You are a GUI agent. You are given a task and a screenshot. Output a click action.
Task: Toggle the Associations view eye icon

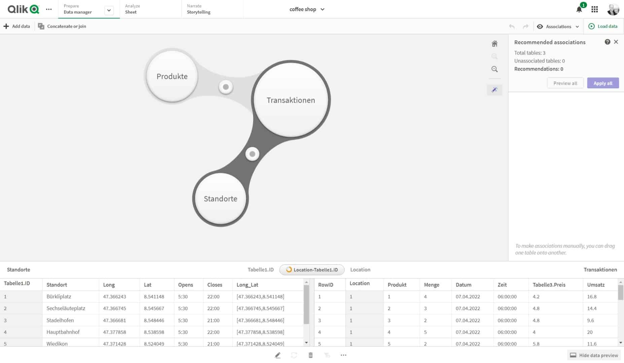[x=540, y=26]
